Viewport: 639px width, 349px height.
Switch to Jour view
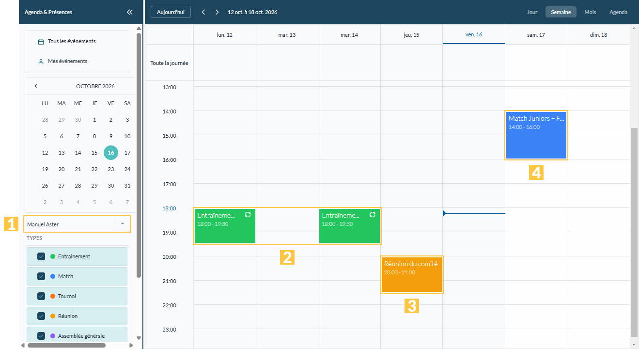[532, 12]
